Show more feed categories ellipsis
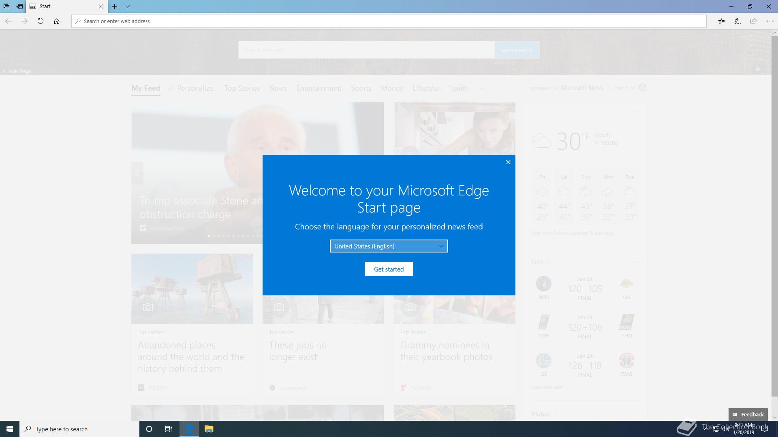This screenshot has width=778, height=437. pyautogui.click(x=481, y=88)
